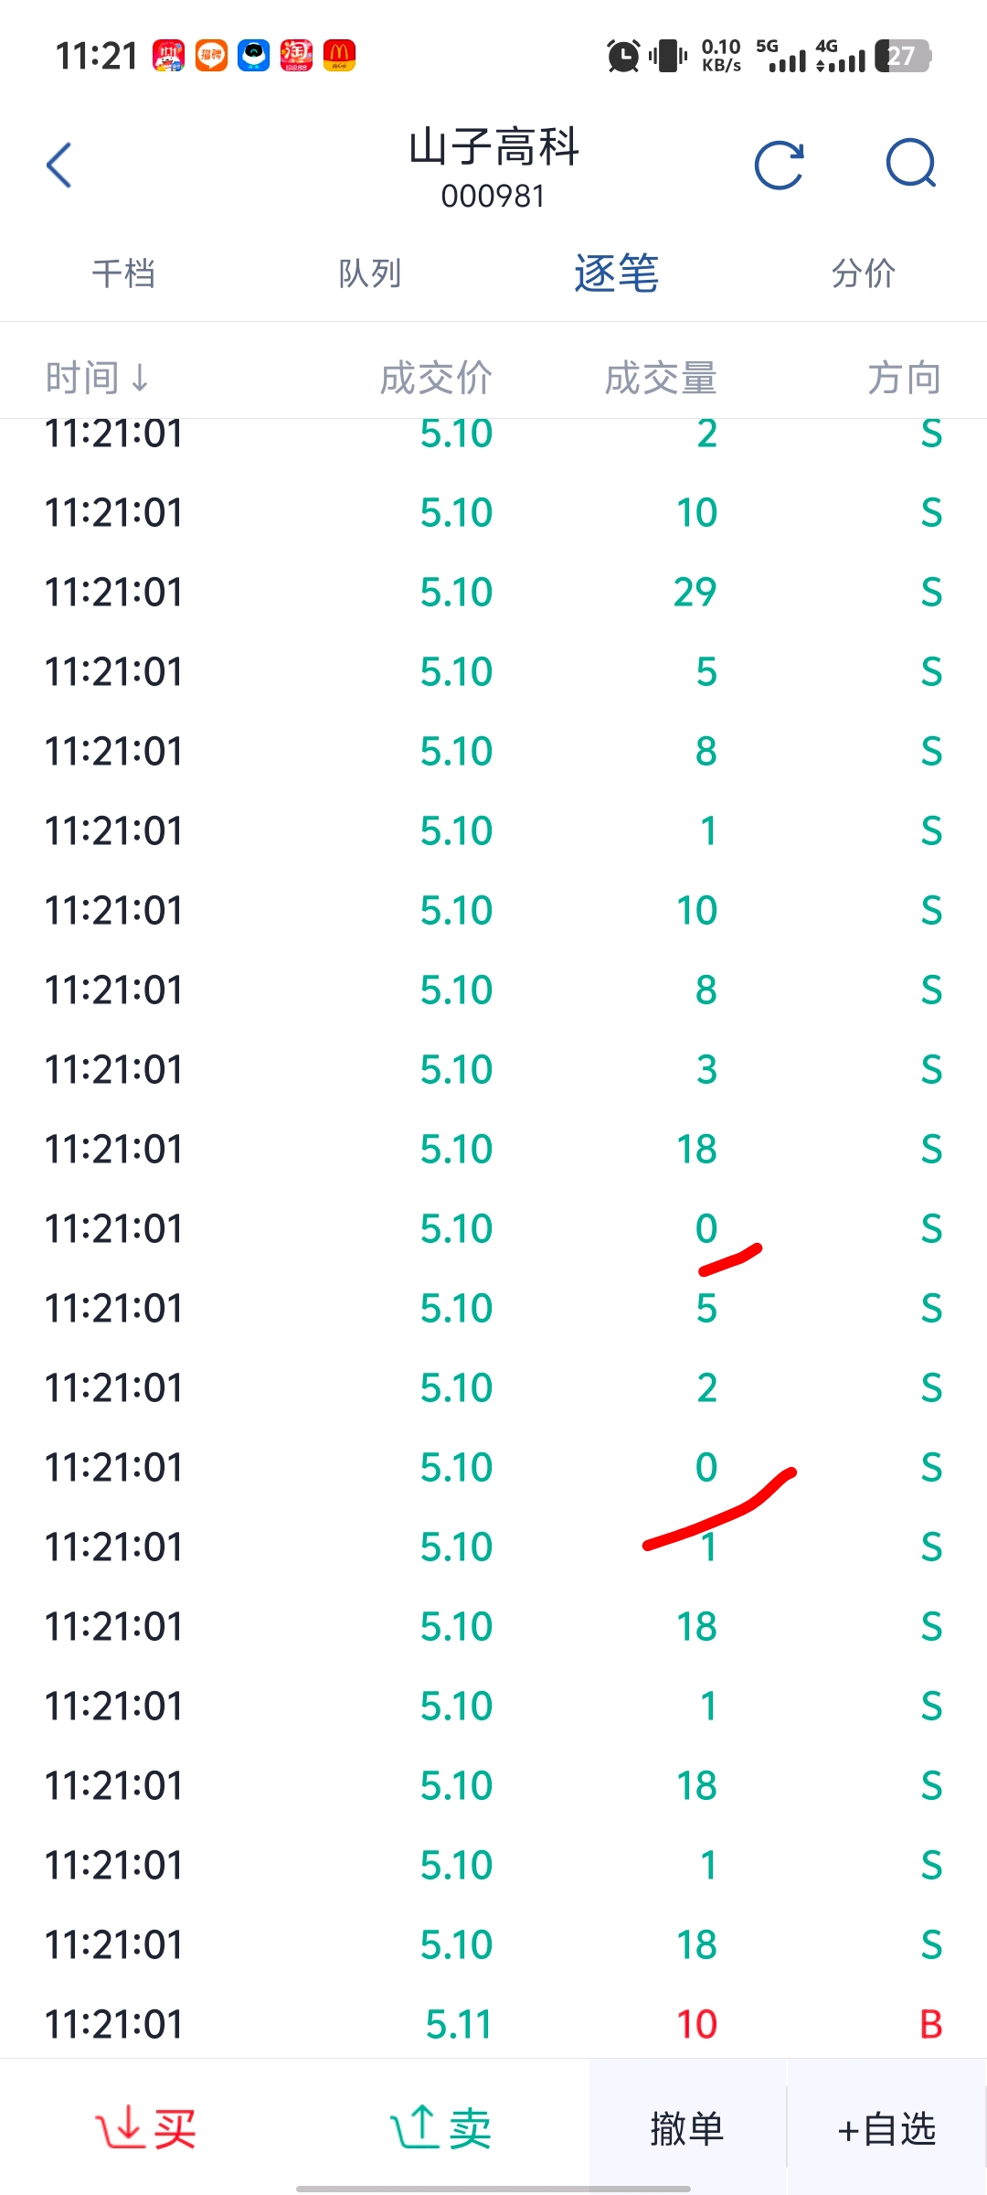Open the 分价 tab
This screenshot has width=987, height=2195.
[863, 273]
